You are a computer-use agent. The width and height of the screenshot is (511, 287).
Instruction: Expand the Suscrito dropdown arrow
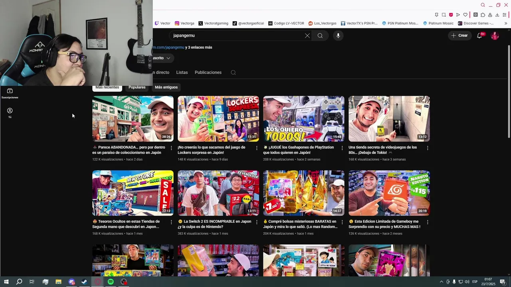pyautogui.click(x=168, y=58)
